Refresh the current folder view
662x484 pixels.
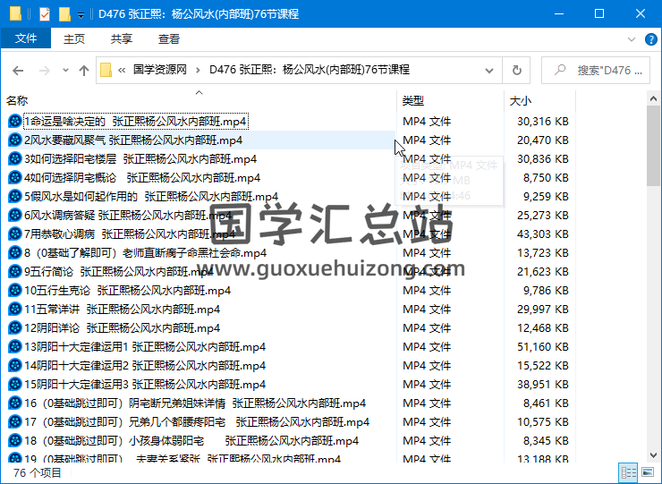coord(516,71)
